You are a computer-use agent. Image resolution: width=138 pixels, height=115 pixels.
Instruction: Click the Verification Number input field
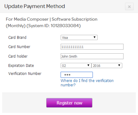tap(77, 75)
